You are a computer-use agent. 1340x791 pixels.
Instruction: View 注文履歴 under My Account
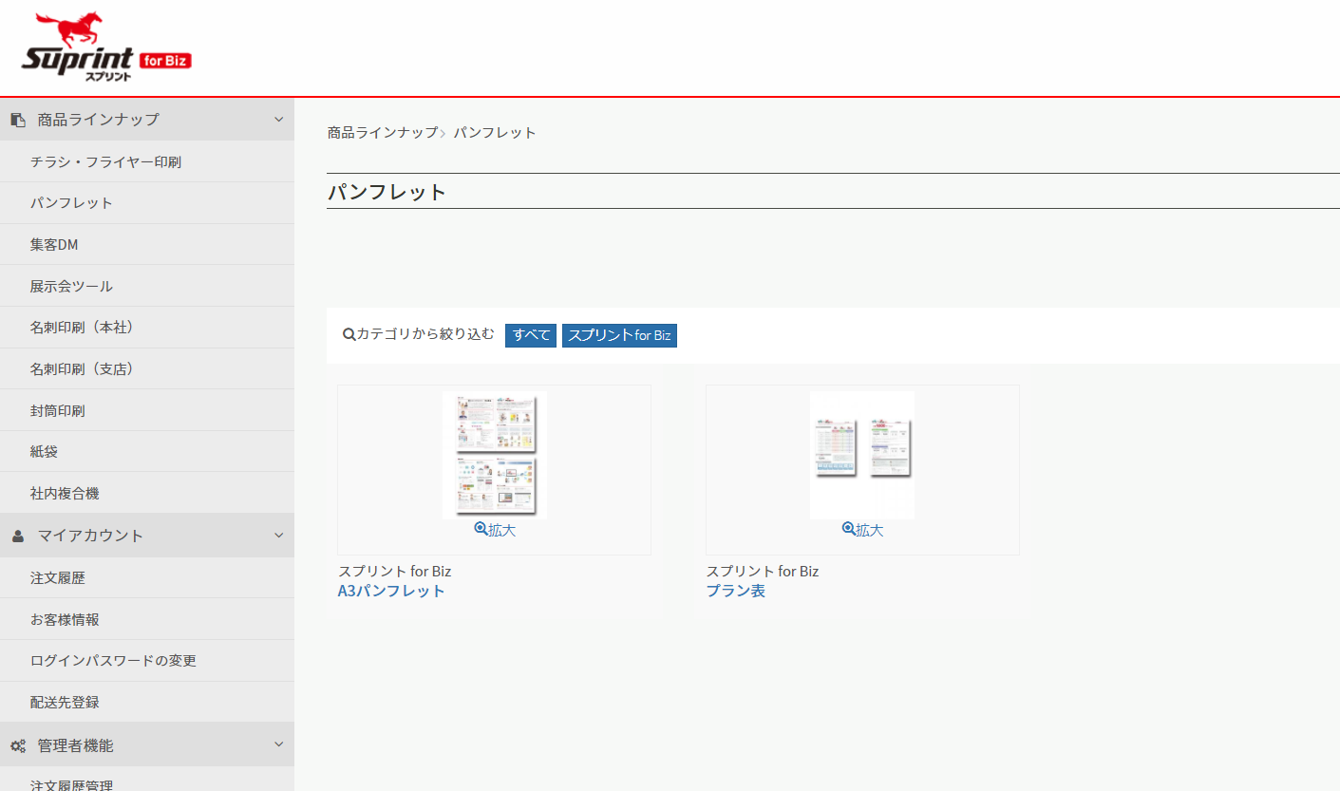point(147,577)
